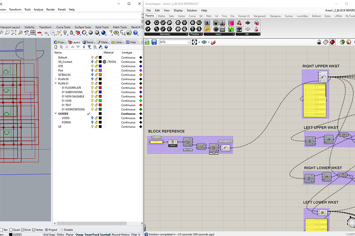Viewport: 355px width, 236px height.
Task: Click the preview eye icon in the canvas toolbar
Action: click(x=204, y=42)
